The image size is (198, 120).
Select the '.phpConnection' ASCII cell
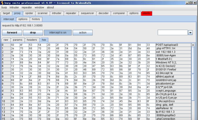[173, 119]
